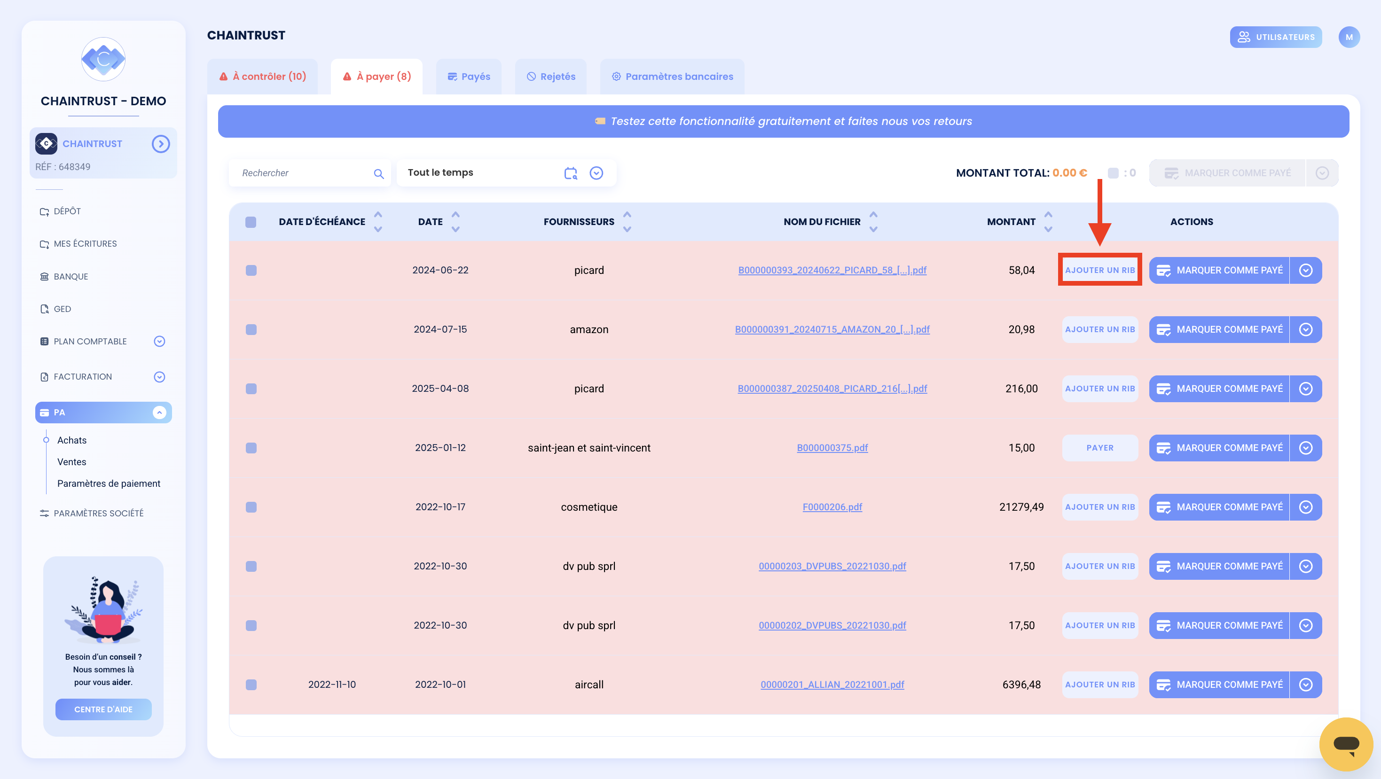1381x779 pixels.
Task: Open the Banque section
Action: pos(64,276)
